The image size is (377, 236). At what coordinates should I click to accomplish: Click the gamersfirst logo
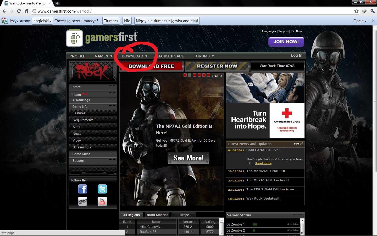(102, 38)
